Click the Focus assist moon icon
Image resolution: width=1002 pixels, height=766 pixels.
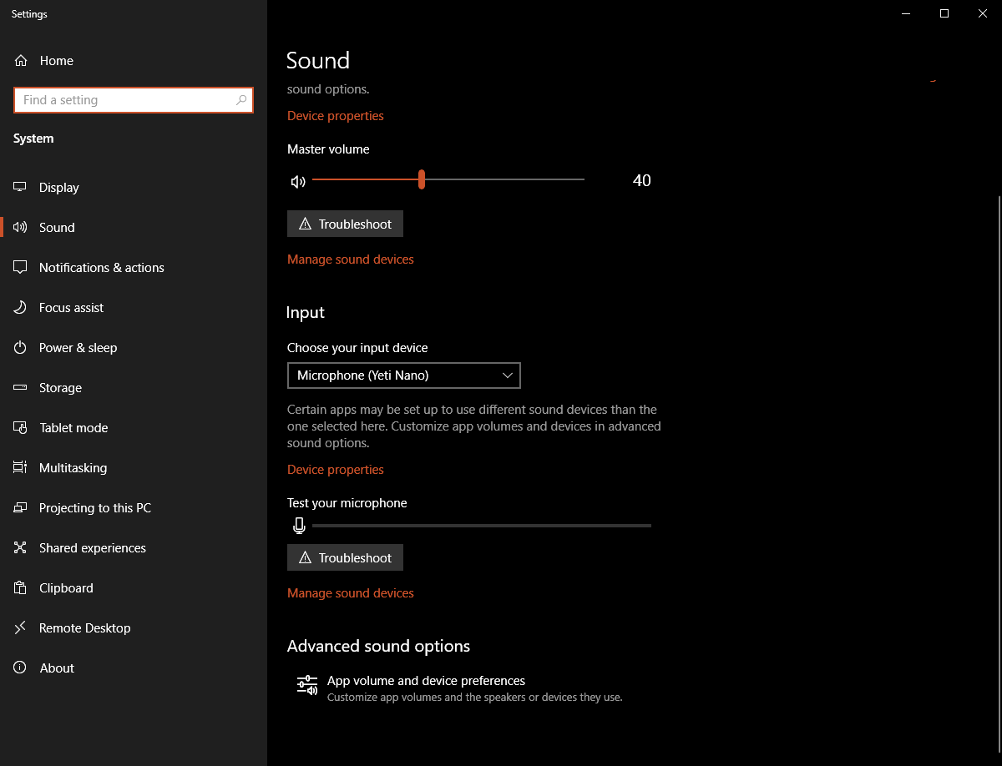pyautogui.click(x=21, y=308)
